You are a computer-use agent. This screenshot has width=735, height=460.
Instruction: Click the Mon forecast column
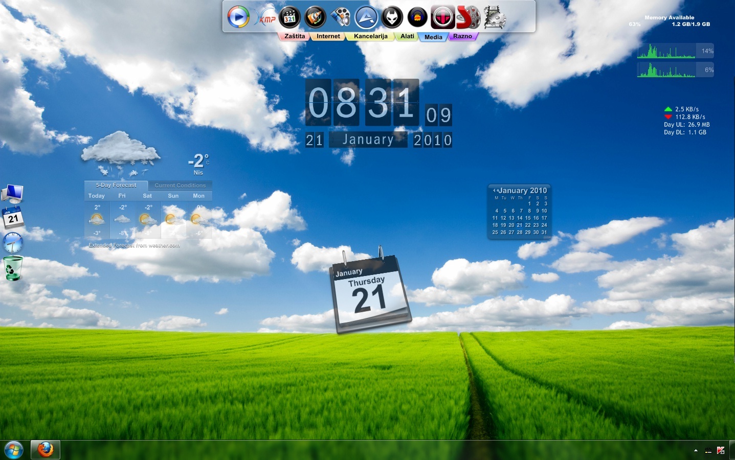(199, 215)
